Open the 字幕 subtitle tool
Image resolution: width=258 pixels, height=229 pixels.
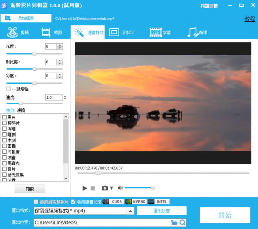(161, 32)
